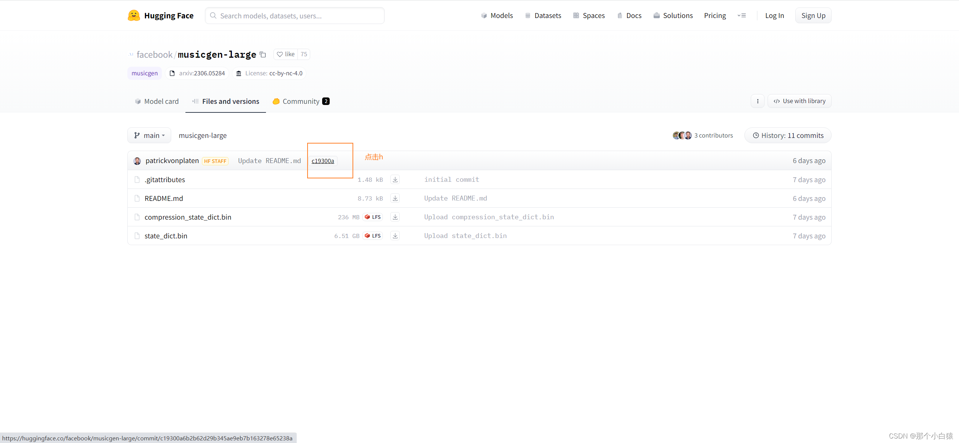Open the Use with library menu

coord(799,101)
